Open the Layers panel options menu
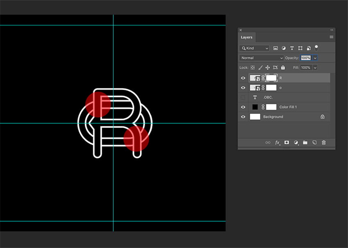 [331, 37]
